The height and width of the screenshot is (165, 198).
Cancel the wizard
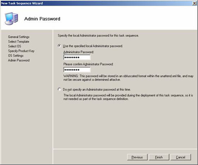(x=181, y=157)
